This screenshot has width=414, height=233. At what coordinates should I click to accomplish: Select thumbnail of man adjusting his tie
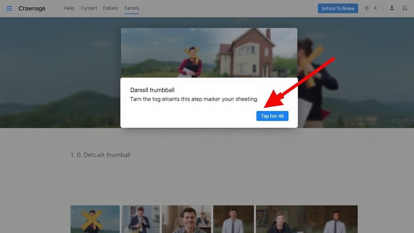(x=140, y=219)
